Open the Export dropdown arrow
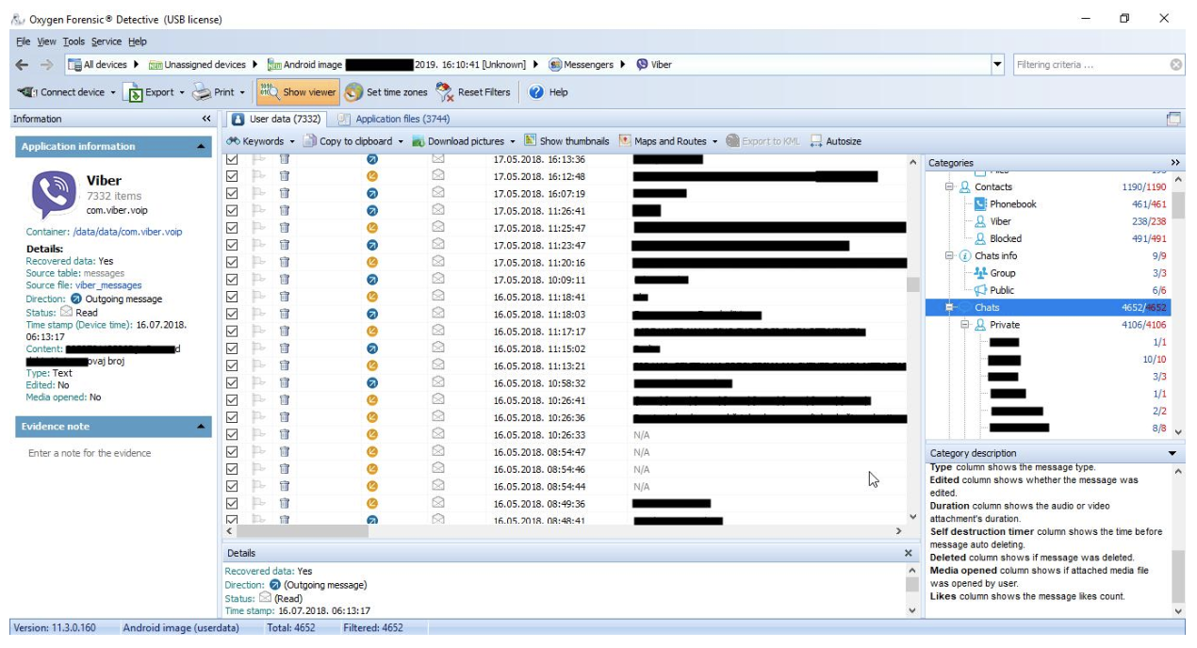Screen dimensions: 1197x648 tap(181, 92)
